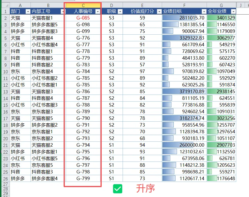
Task: Select cell 拼多多客服4
Action: tap(48, 178)
